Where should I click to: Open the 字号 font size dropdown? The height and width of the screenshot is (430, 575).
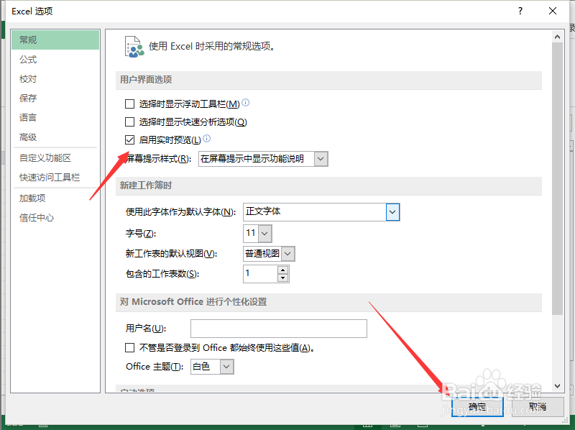pos(264,234)
